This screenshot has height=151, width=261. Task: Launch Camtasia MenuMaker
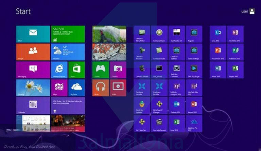142,34
